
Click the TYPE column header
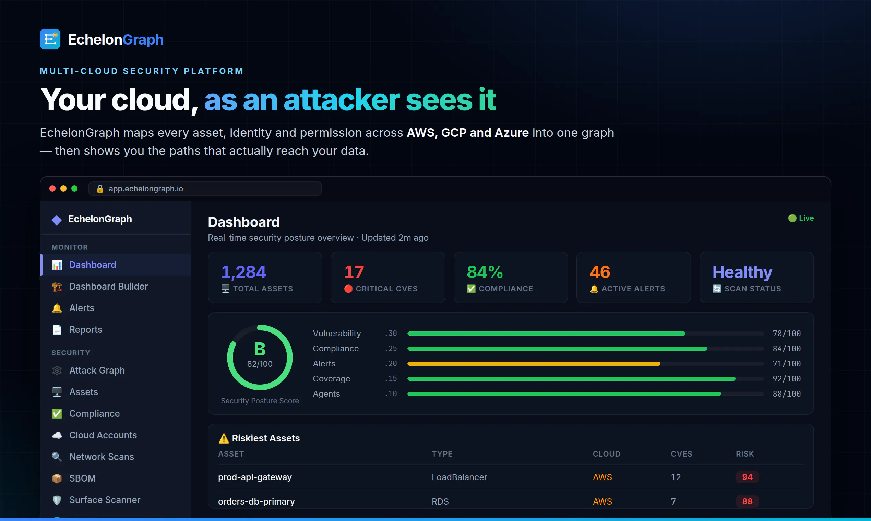[442, 454]
